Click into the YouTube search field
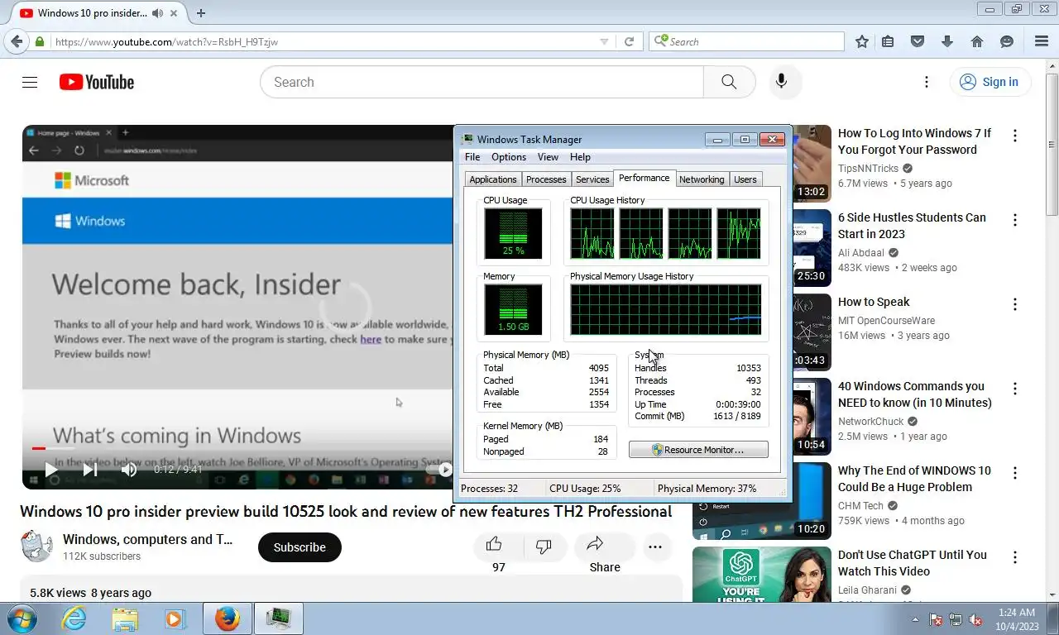The height and width of the screenshot is (635, 1059). pyautogui.click(x=482, y=82)
